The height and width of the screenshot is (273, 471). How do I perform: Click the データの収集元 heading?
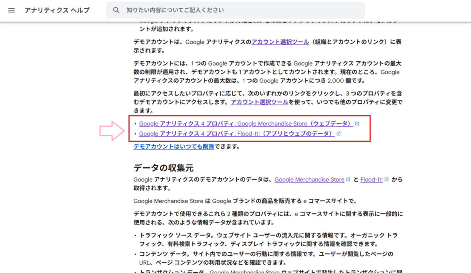[163, 168]
